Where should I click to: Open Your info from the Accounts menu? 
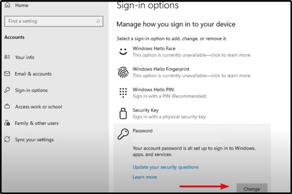(x=24, y=57)
